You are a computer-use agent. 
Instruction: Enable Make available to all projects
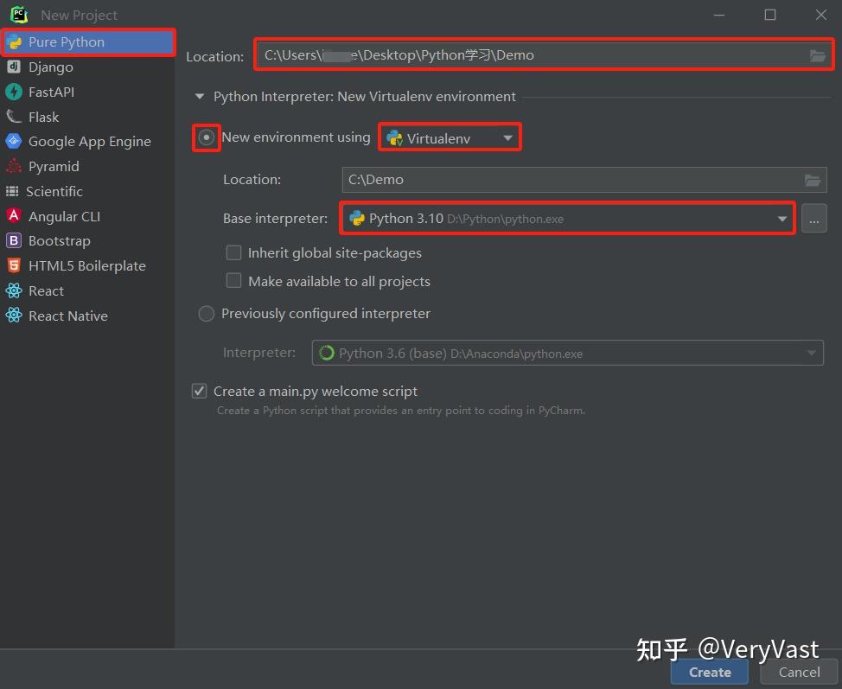233,281
